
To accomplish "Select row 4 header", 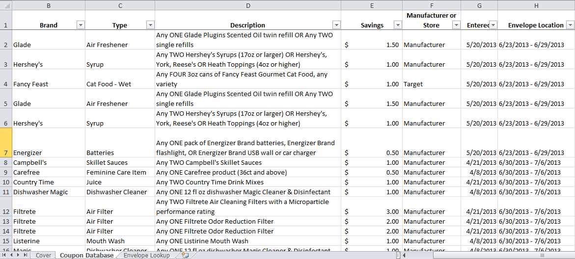I will [x=6, y=79].
